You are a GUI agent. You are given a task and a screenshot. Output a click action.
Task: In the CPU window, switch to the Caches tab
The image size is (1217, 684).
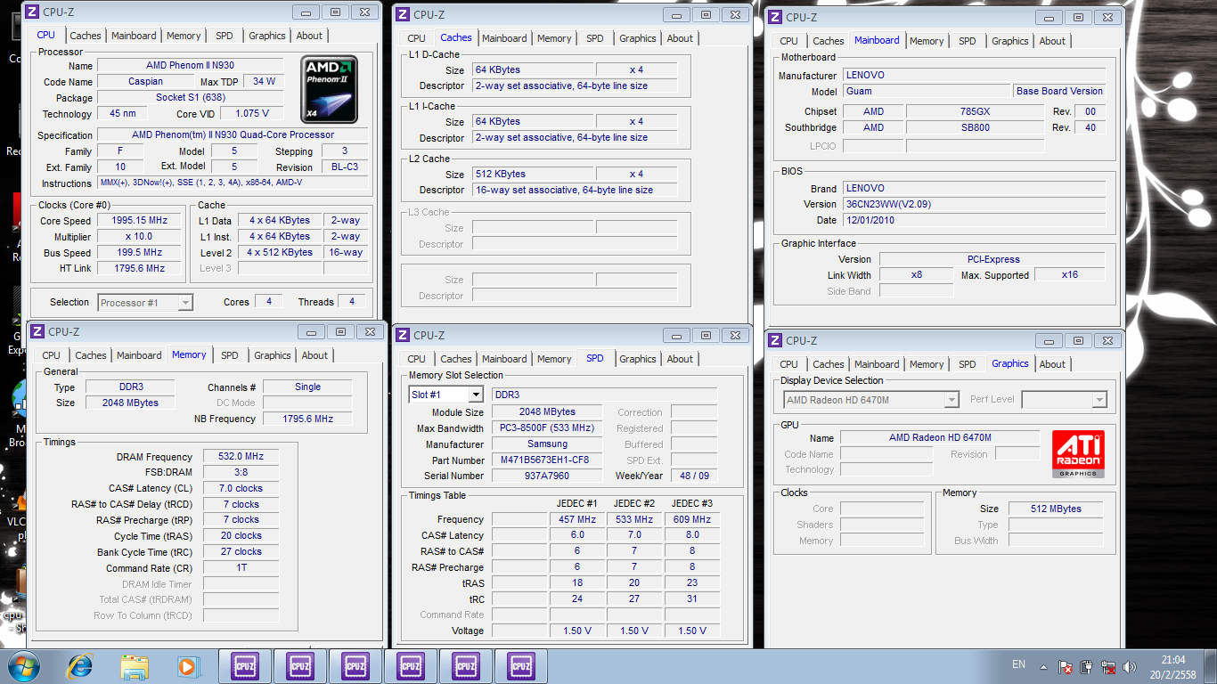(x=86, y=36)
